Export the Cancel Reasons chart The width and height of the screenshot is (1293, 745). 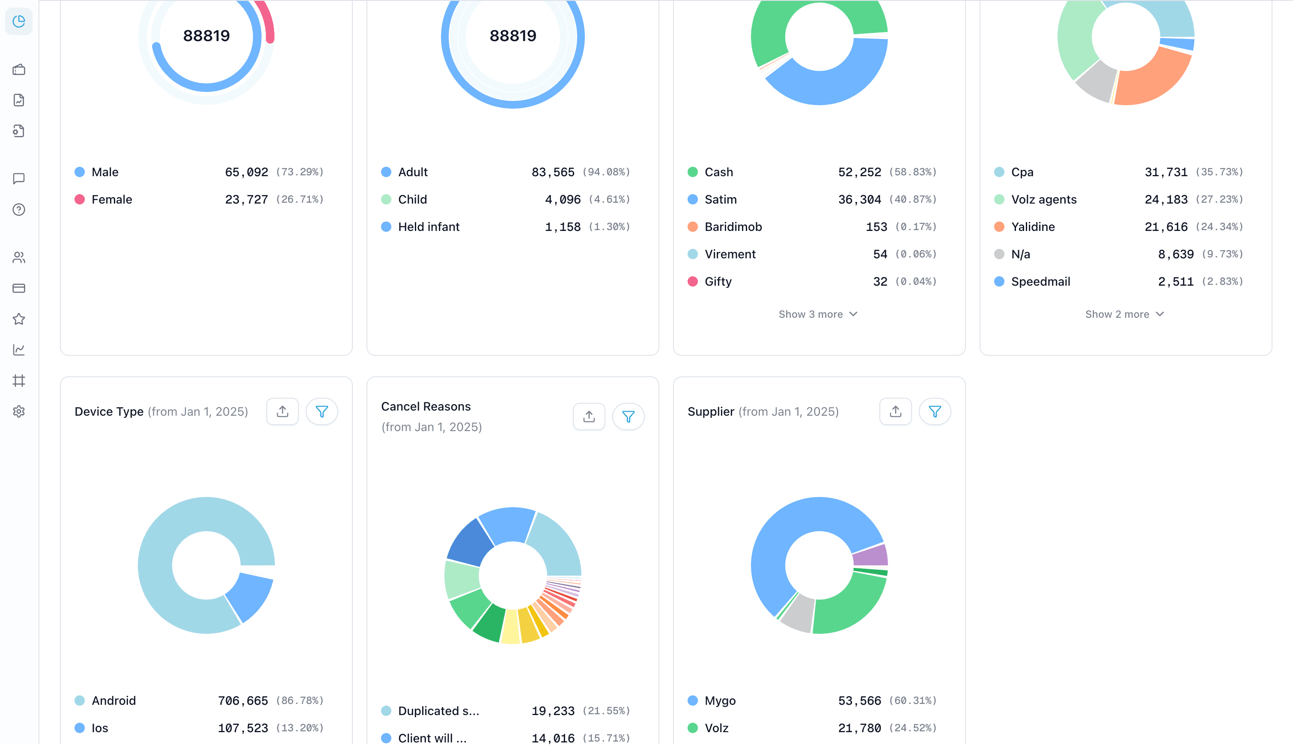(589, 417)
